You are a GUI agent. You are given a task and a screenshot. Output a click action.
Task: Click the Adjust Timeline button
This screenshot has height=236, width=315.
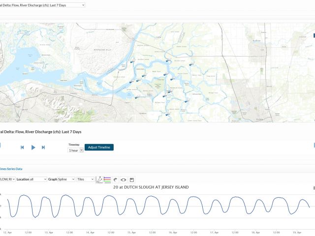pyautogui.click(x=99, y=147)
